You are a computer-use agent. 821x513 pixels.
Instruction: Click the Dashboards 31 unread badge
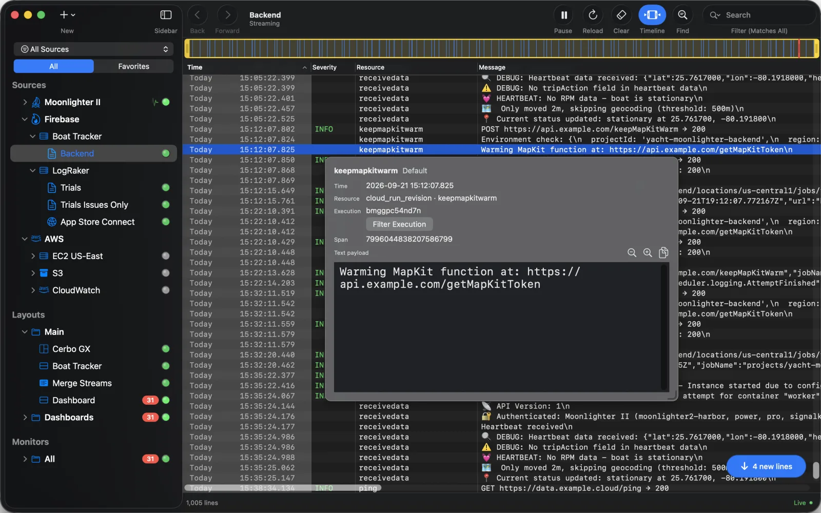150,418
